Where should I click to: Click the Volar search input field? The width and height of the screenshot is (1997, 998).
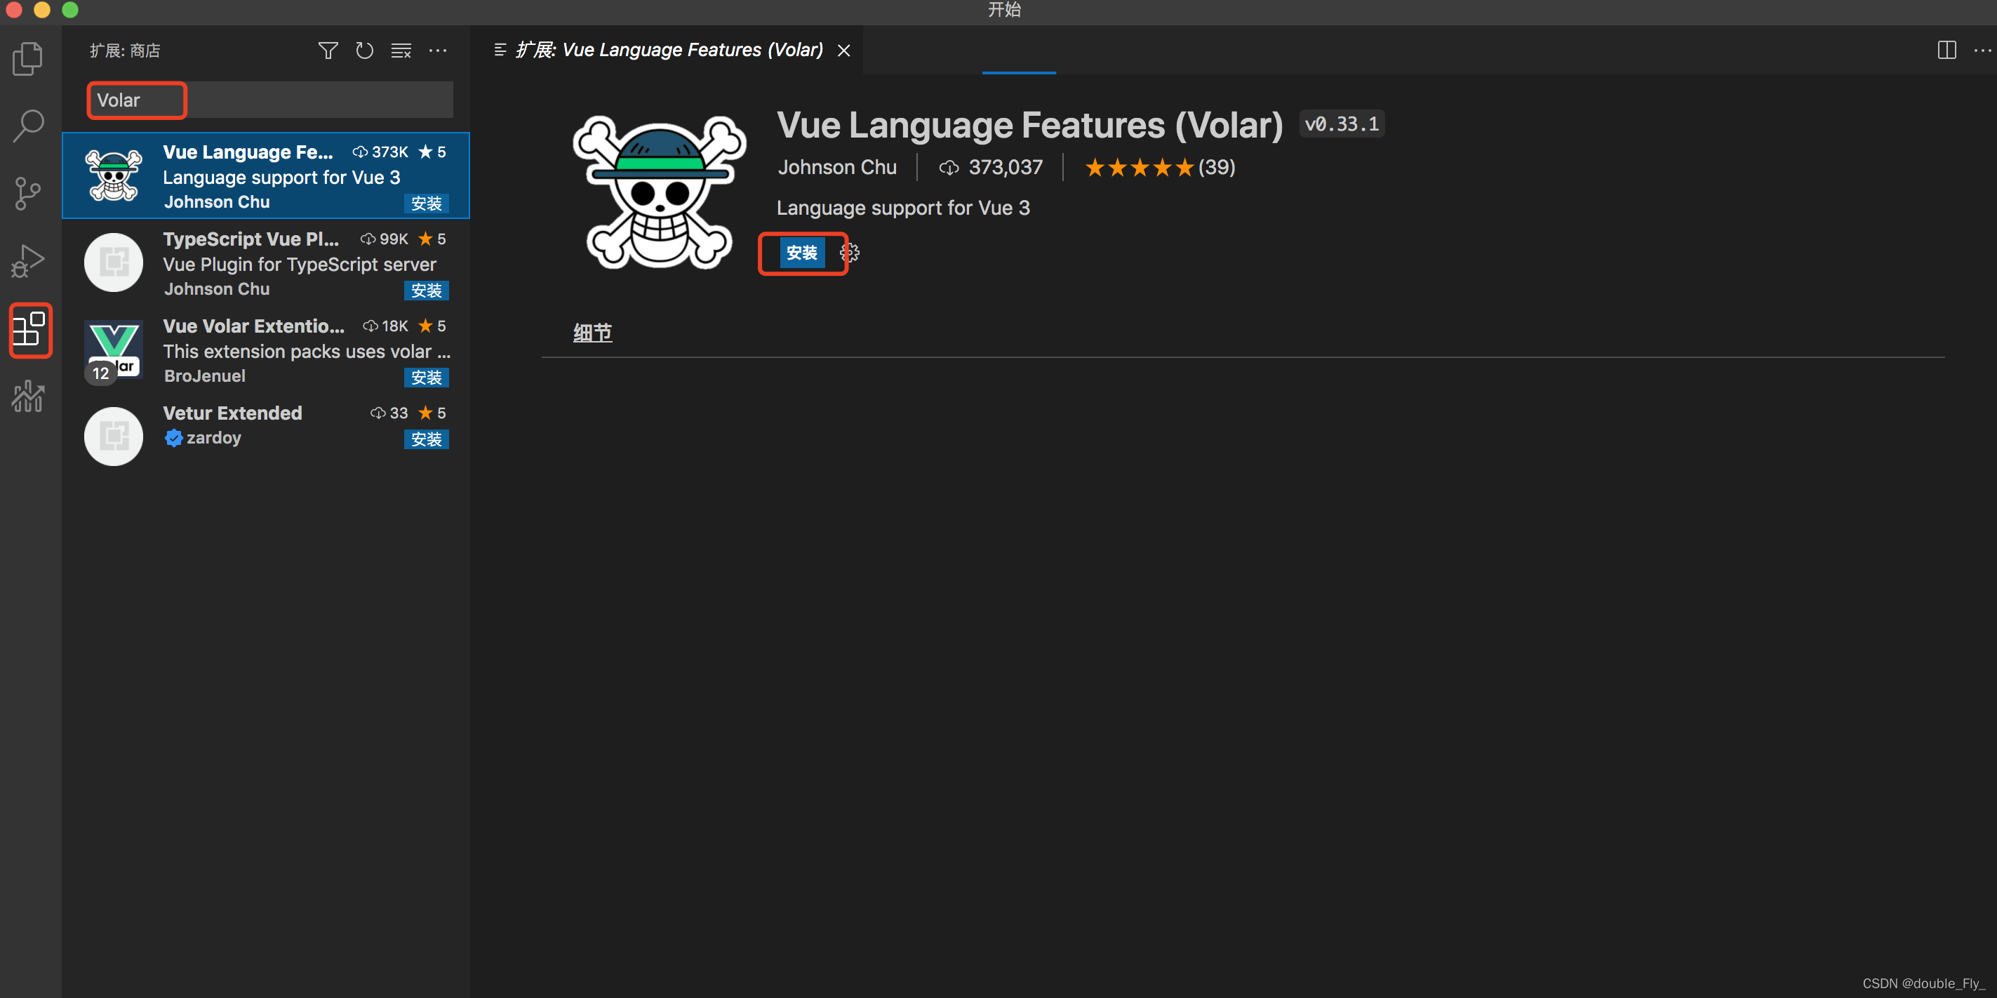point(271,100)
